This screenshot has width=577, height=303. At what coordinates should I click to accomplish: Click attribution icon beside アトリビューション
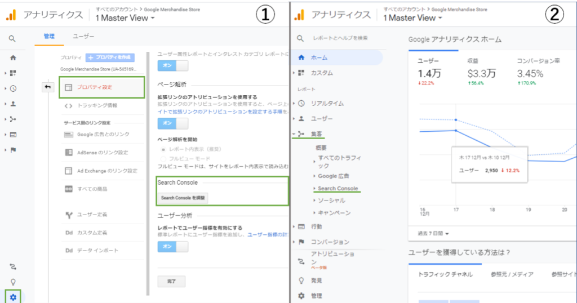(x=301, y=261)
